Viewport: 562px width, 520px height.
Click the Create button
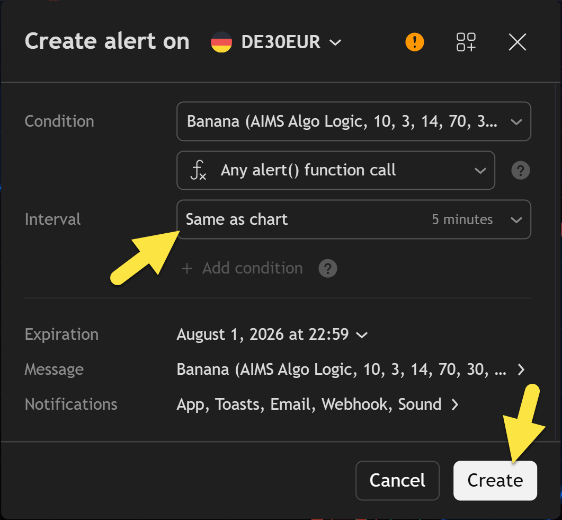[495, 481]
